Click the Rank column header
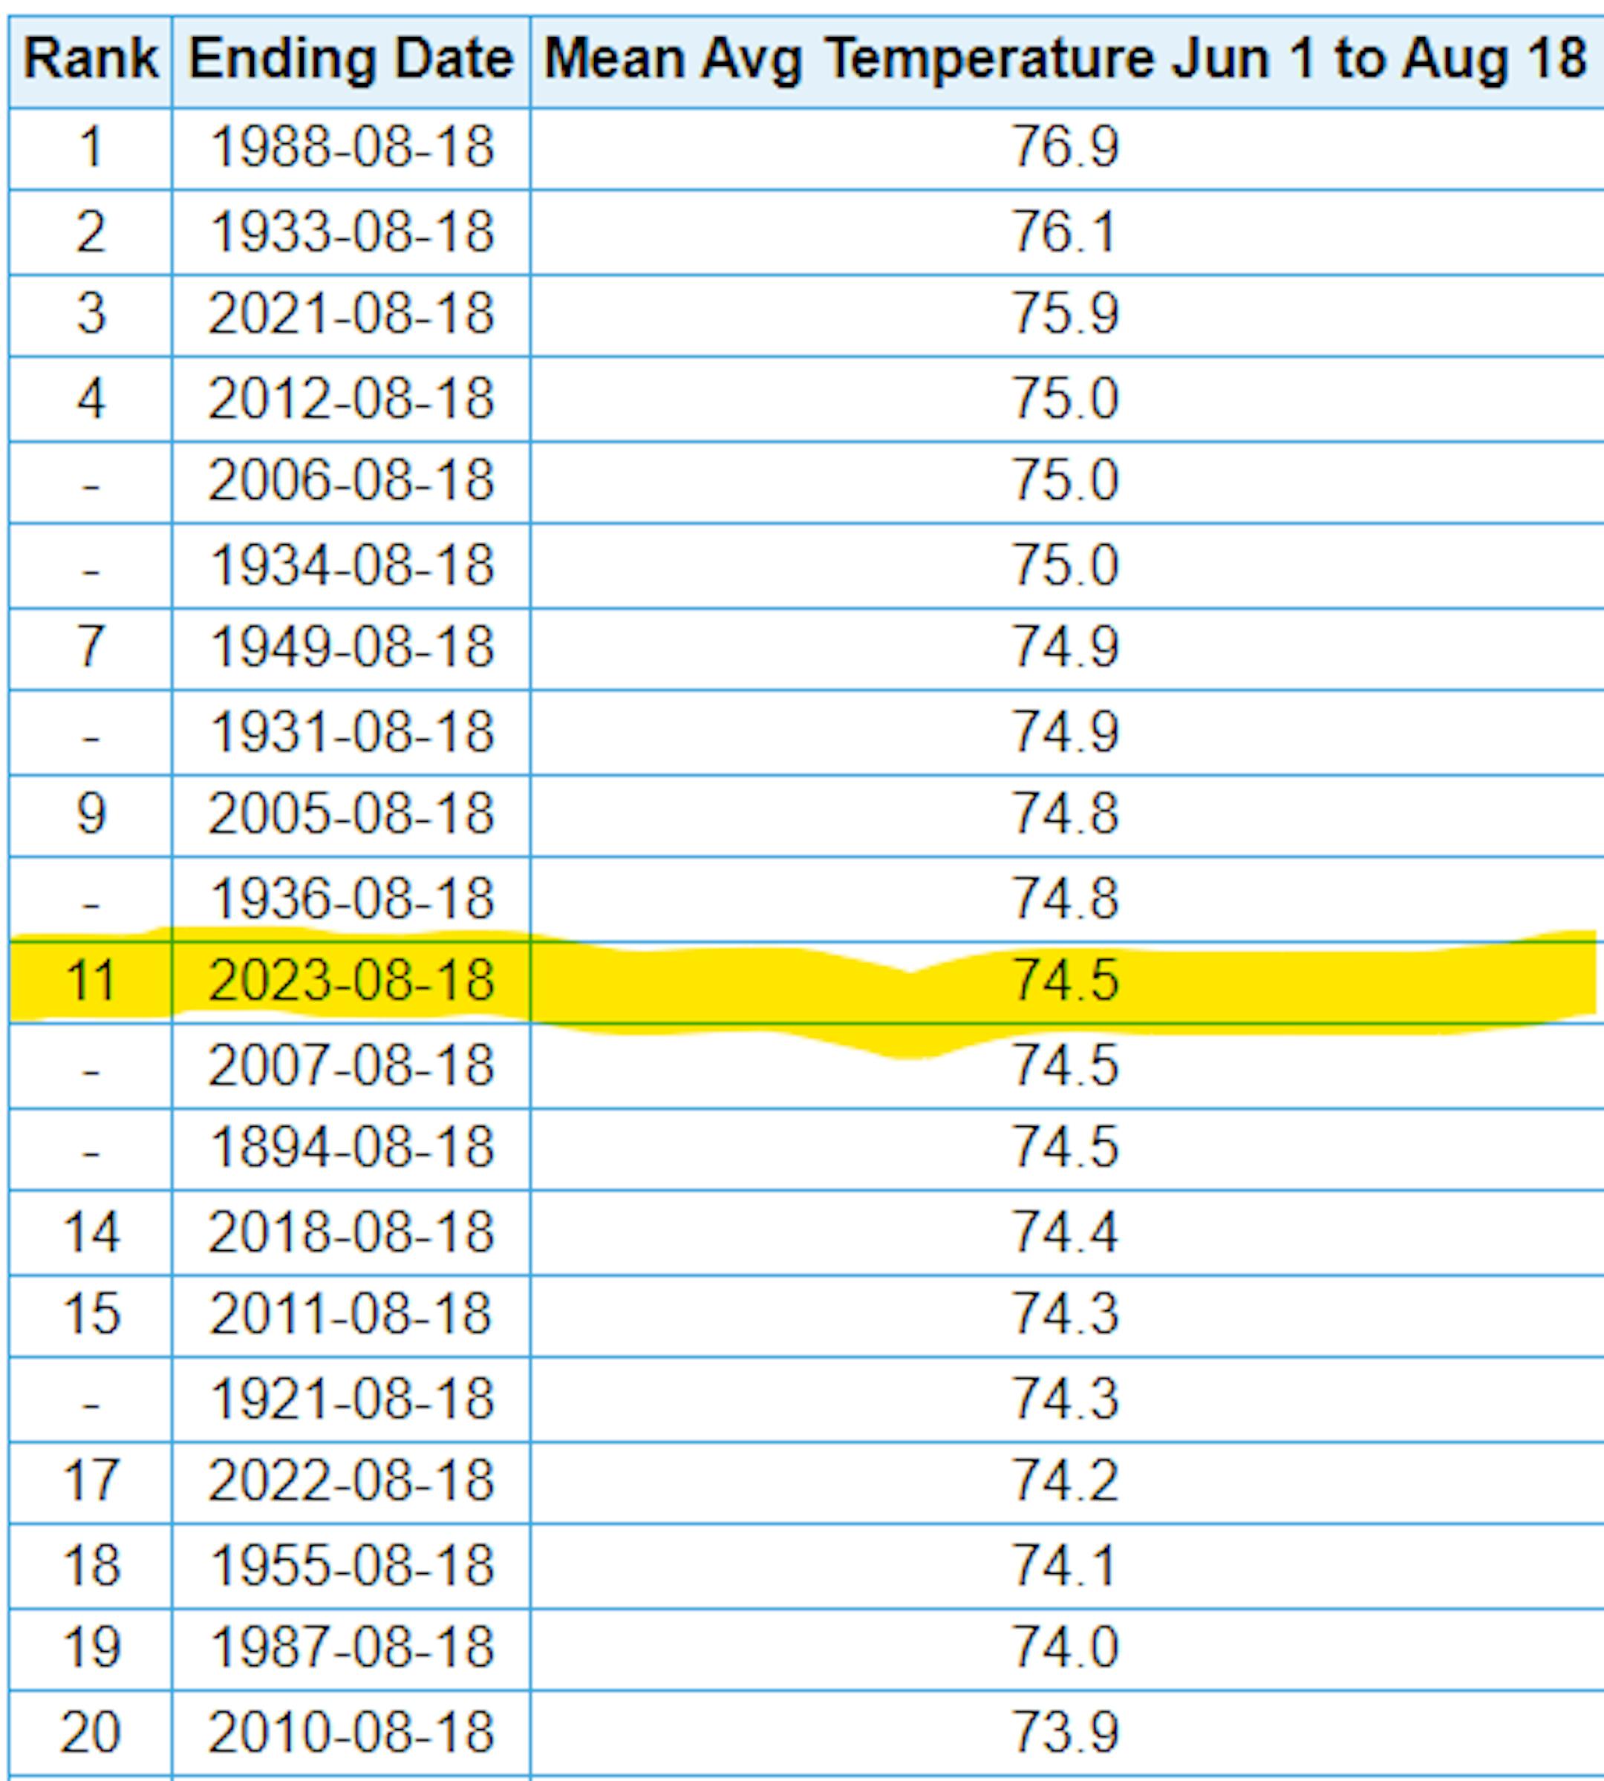The width and height of the screenshot is (1604, 1781). 90,60
